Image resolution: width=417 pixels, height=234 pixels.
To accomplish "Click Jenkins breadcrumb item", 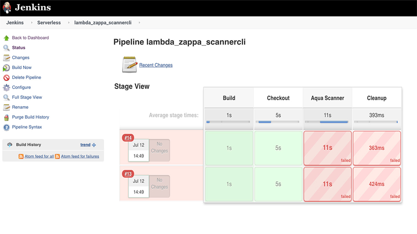I will click(x=15, y=23).
